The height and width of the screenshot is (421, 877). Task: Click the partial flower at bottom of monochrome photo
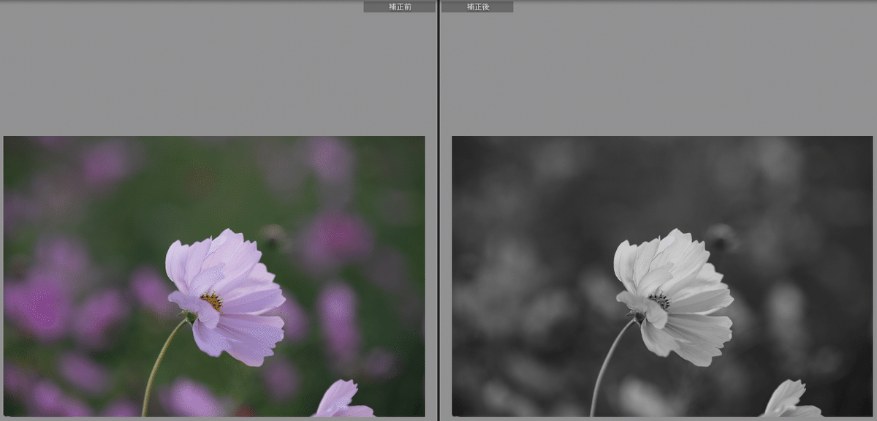coord(788,400)
